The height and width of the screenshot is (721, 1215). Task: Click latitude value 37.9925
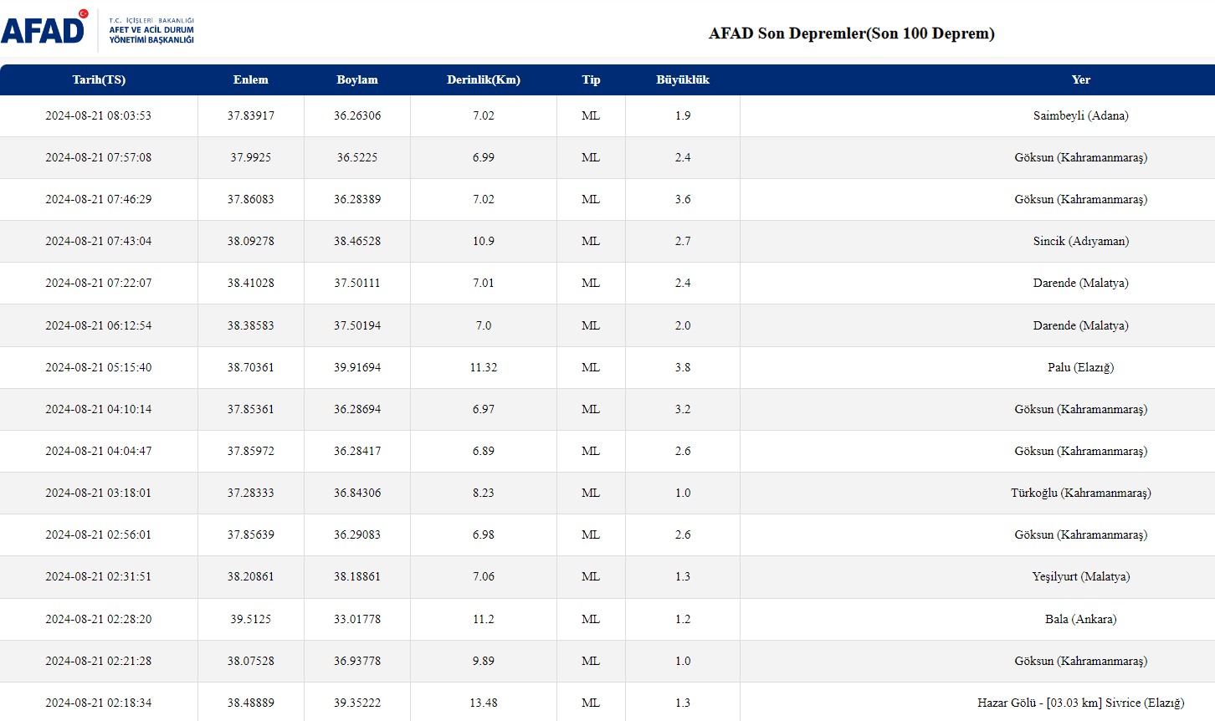251,157
